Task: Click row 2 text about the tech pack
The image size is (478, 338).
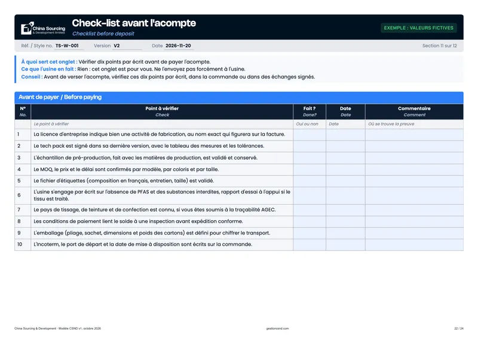Action: (149, 146)
